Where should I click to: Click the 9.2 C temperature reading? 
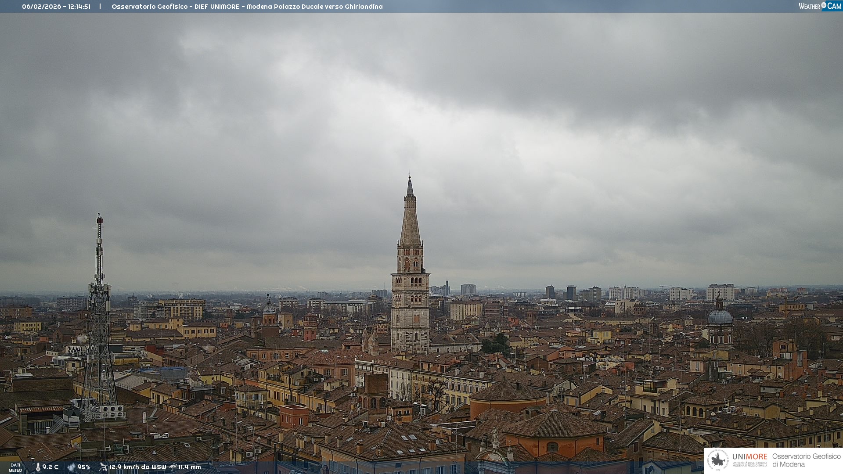(50, 467)
